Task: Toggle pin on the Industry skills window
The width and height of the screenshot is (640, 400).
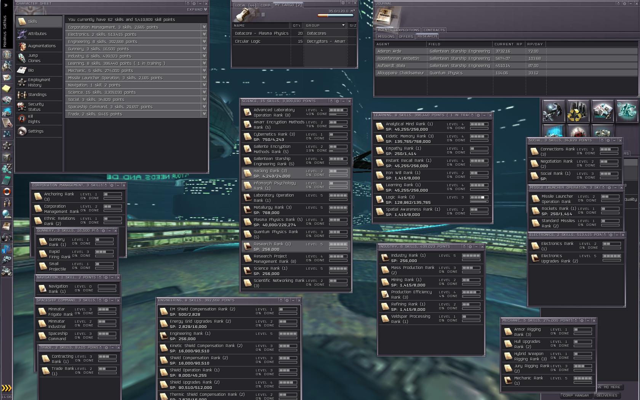Action: click(x=470, y=246)
